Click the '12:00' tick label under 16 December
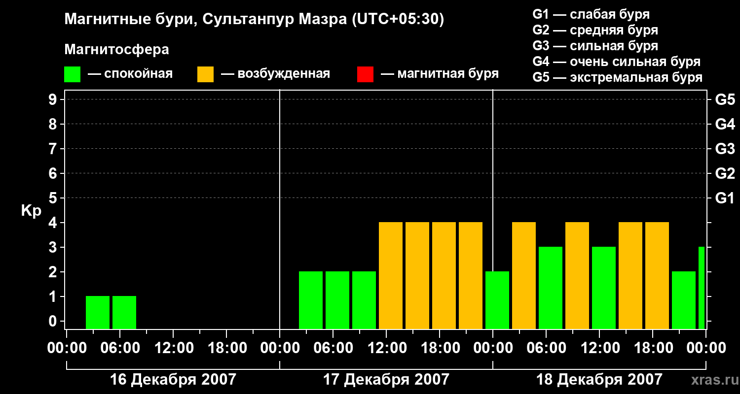The width and height of the screenshot is (740, 394). [x=173, y=348]
